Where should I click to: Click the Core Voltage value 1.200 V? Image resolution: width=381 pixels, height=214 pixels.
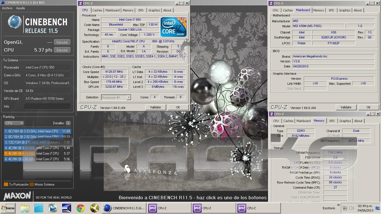click(x=149, y=35)
